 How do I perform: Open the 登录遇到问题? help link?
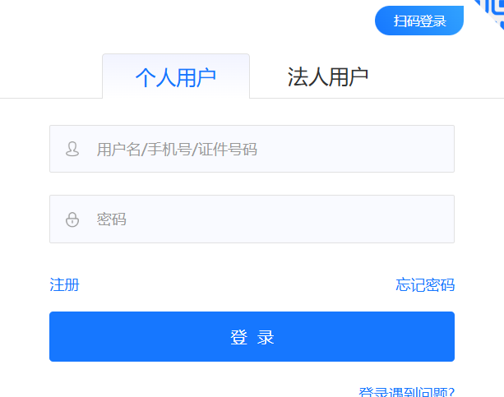[407, 392]
